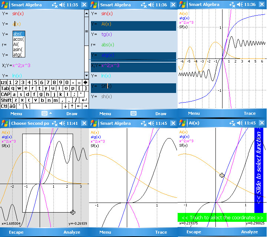Open Menu on the 11:35 keyboard screen
This screenshot has height=237, width=267.
click(x=16, y=114)
